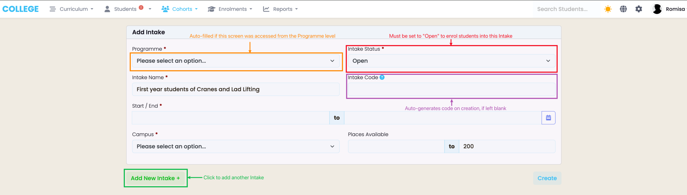Click the Create button
Viewport: 687px width, 195px height.
547,178
